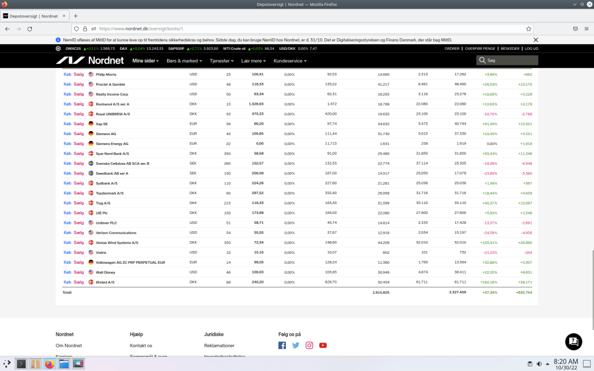Dismiss the NemID notification banner
The width and height of the screenshot is (594, 371).
click(535, 40)
